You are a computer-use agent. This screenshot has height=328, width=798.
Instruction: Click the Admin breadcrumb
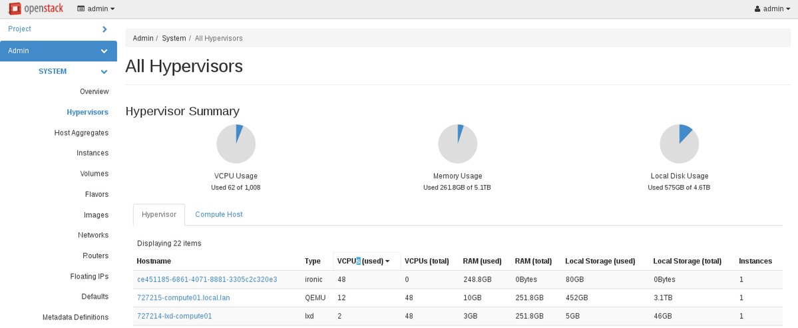[143, 38]
